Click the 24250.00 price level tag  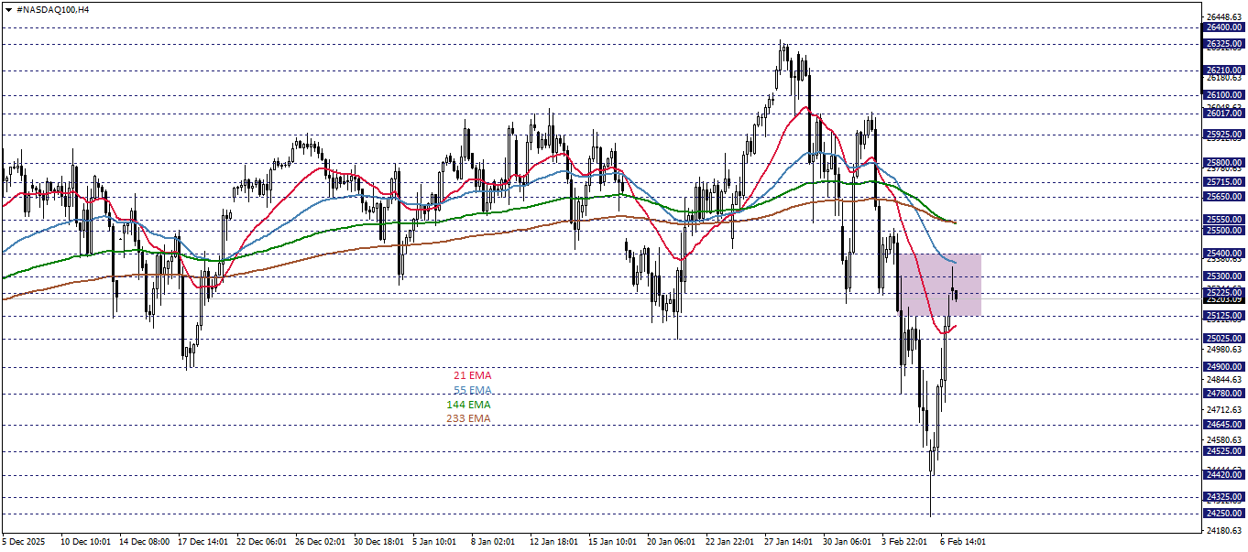pyautogui.click(x=1222, y=512)
